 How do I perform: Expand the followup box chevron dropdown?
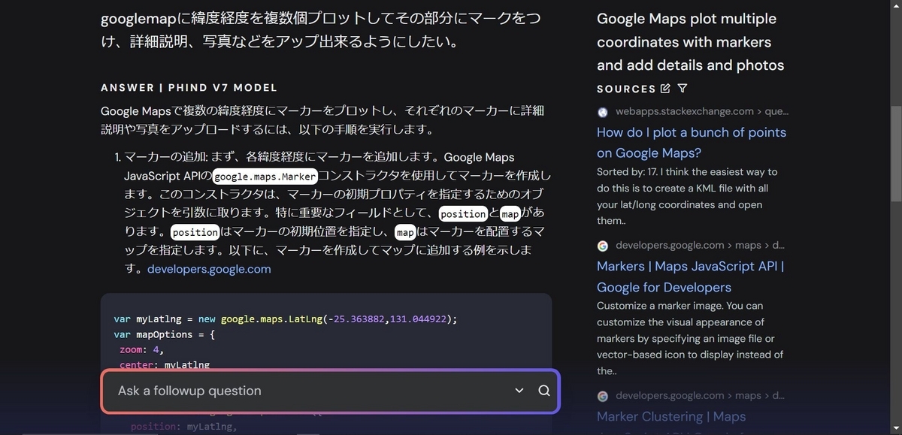pyautogui.click(x=519, y=391)
